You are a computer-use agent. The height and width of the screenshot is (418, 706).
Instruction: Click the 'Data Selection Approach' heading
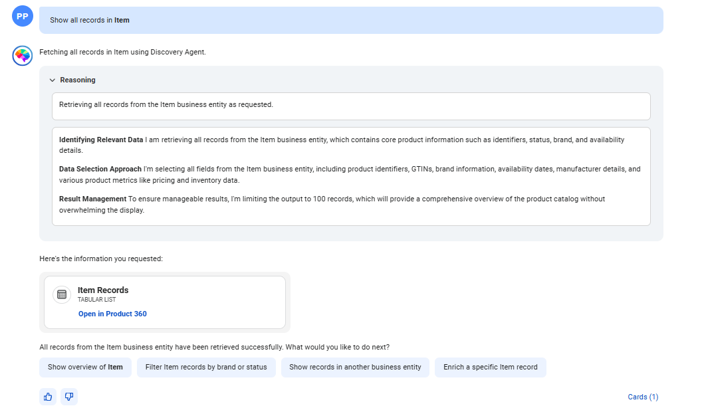[x=100, y=169]
